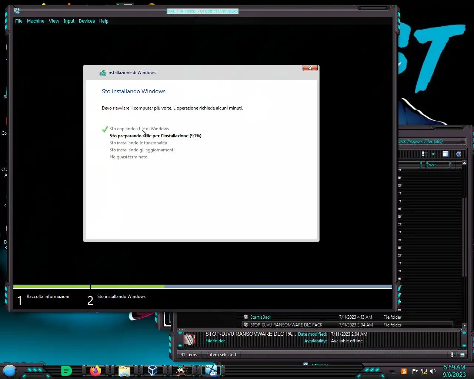Open the VirtualBox Help menu

104,21
